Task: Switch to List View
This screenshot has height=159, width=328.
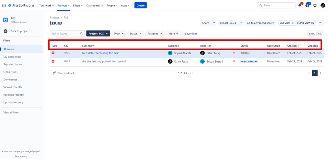Action: [x=287, y=23]
